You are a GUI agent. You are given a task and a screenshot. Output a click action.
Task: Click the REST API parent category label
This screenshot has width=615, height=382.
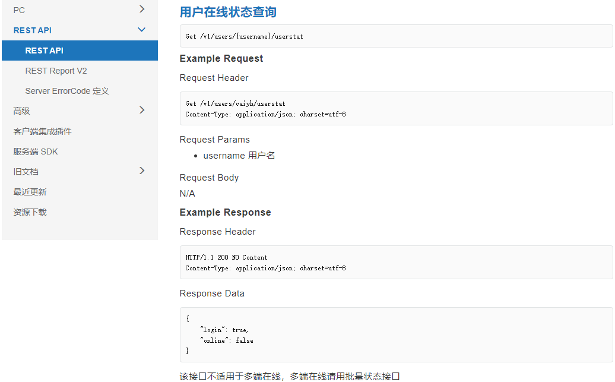tap(33, 30)
